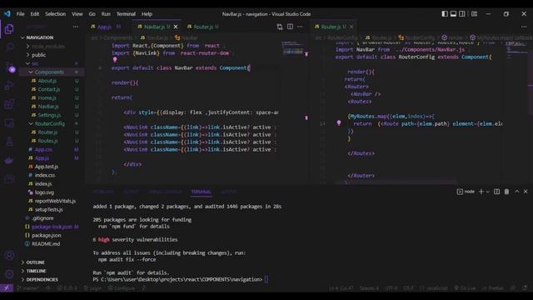Open Routes.js in the explorer
This screenshot has height=300, width=533.
coord(47,141)
